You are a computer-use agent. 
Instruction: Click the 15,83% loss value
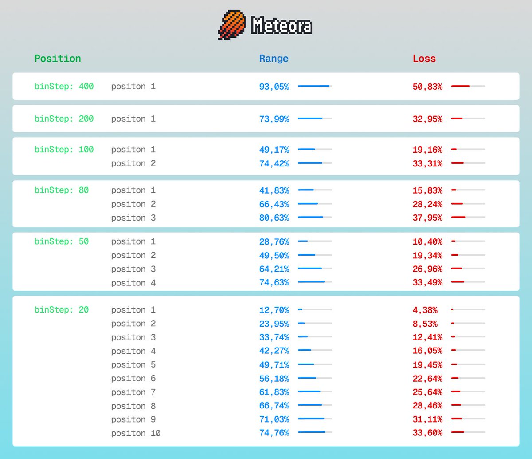pos(427,190)
